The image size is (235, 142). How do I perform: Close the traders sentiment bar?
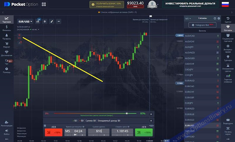[151, 114]
